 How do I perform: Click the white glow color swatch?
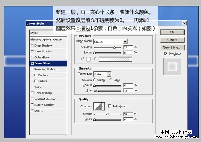pos(88,59)
